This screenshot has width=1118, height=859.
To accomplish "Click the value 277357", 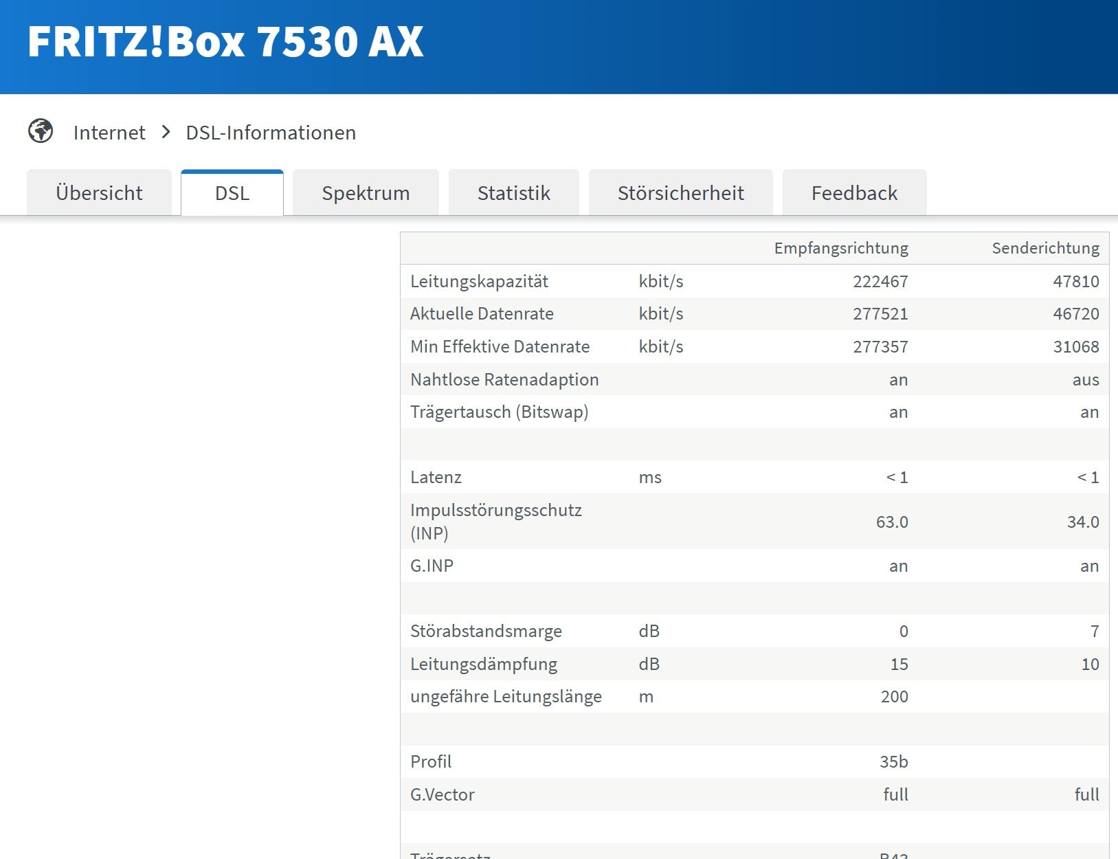I will click(x=881, y=346).
